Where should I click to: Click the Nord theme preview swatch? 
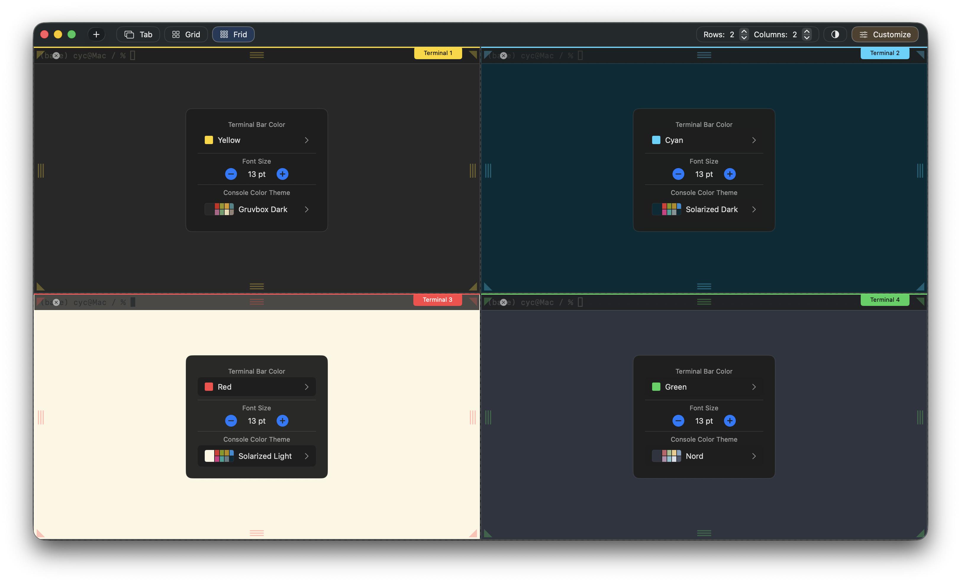pyautogui.click(x=667, y=456)
